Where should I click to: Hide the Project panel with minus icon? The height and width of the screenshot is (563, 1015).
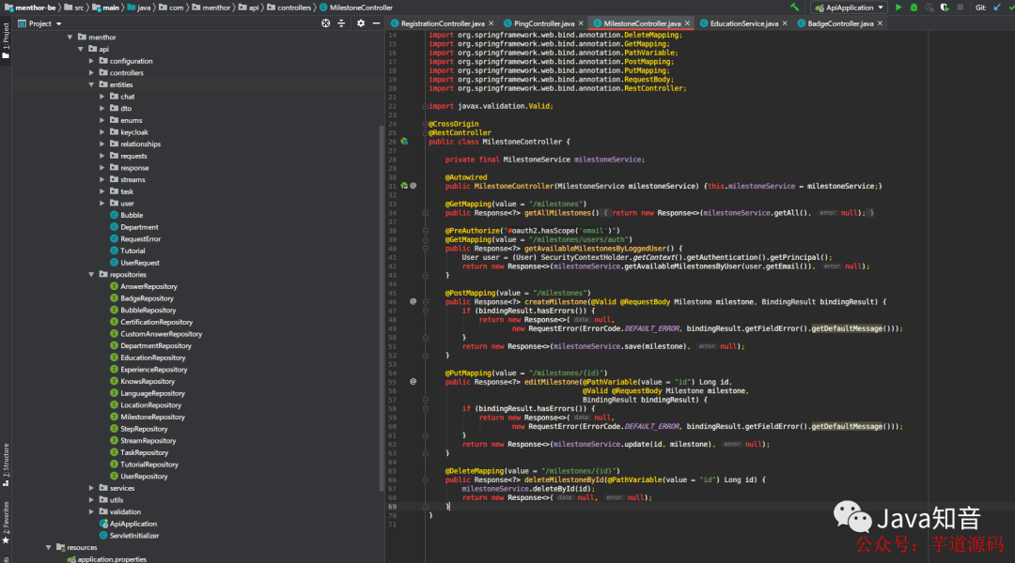tap(376, 23)
